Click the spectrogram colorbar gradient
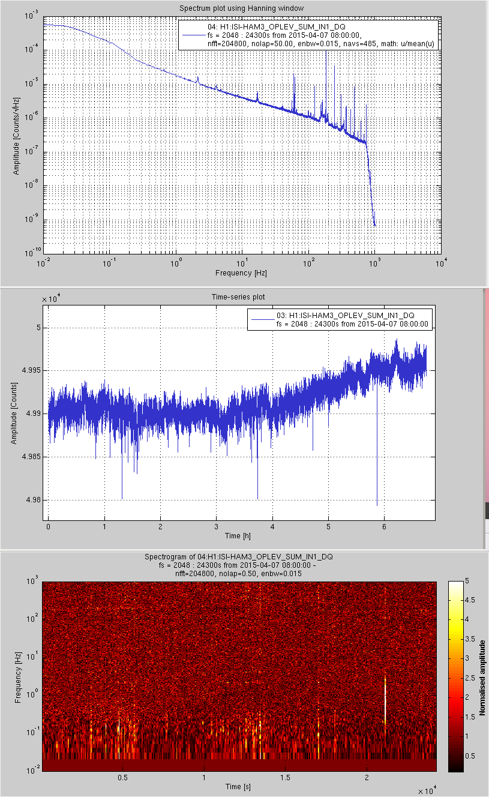Image resolution: width=489 pixels, height=797 pixels. 455,676
